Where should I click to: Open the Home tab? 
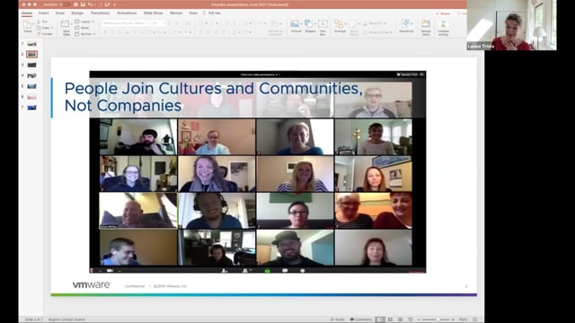point(27,13)
